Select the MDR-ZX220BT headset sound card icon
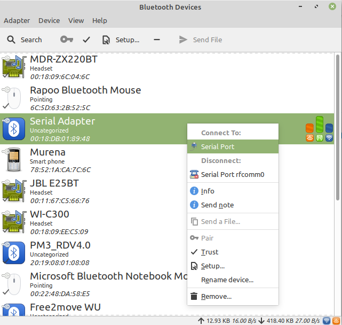 14,67
